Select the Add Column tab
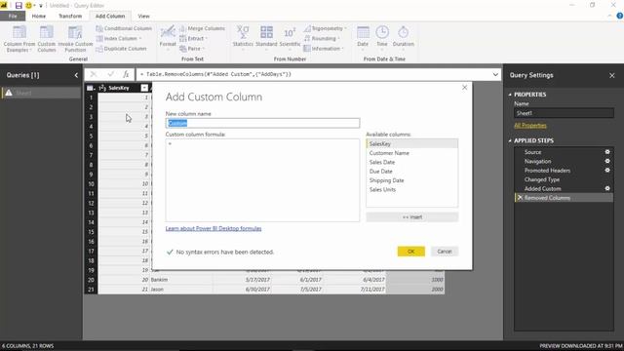This screenshot has width=624, height=351. tap(110, 16)
